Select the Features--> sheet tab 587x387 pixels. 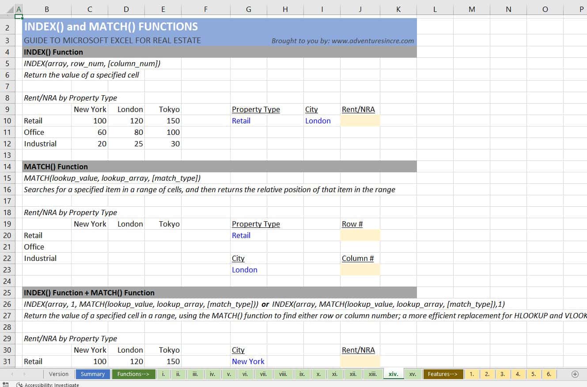click(x=443, y=374)
